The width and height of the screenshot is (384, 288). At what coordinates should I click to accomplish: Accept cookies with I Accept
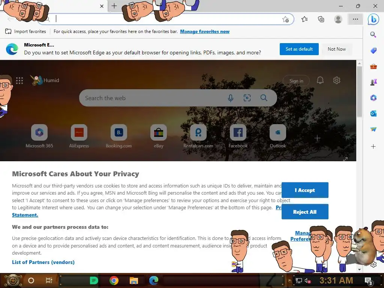coord(305,190)
